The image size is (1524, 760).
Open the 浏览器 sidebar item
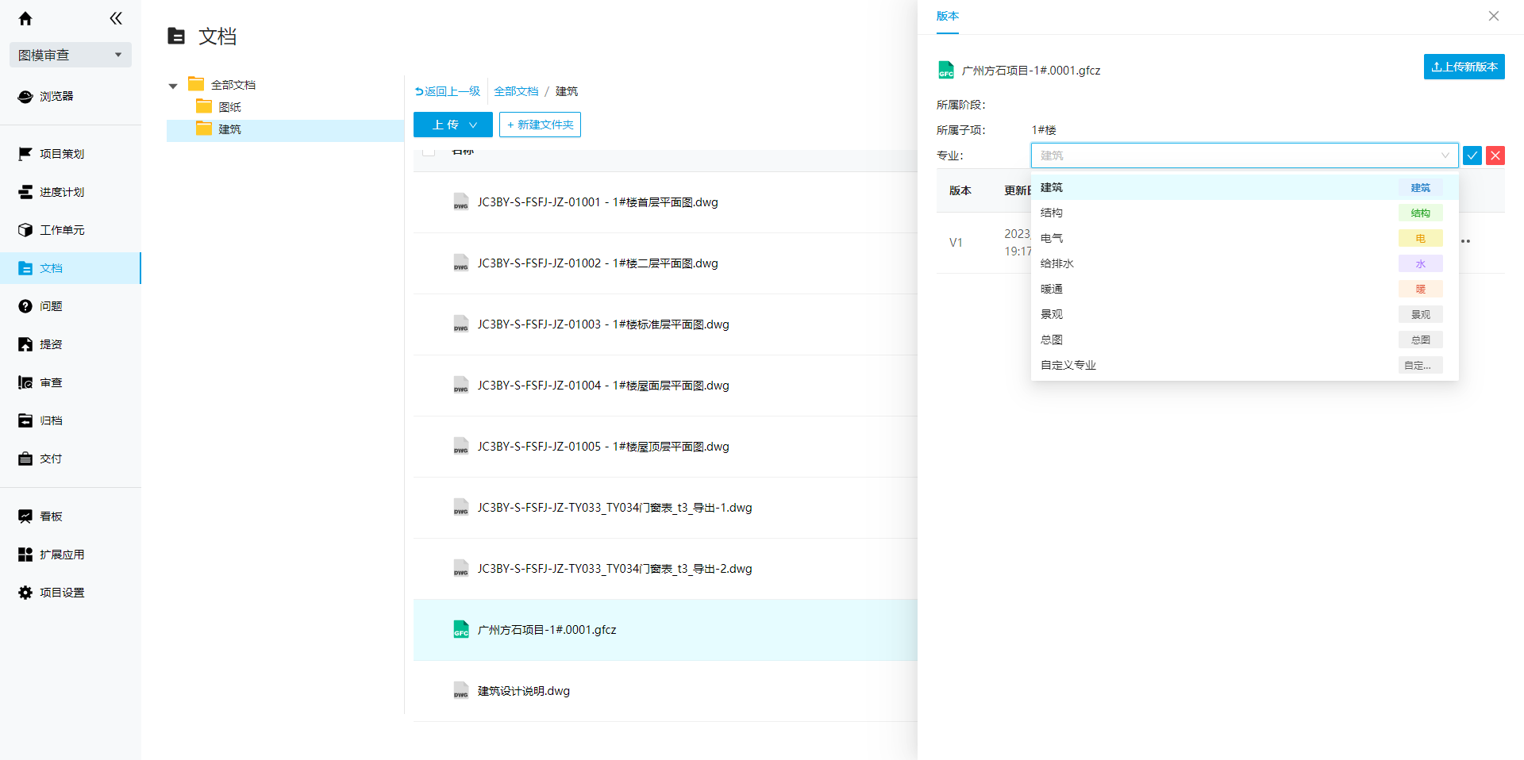click(x=71, y=97)
